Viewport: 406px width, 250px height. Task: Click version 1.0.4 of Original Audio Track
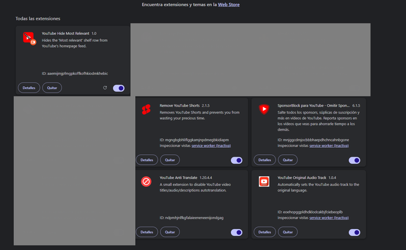pyautogui.click(x=332, y=178)
